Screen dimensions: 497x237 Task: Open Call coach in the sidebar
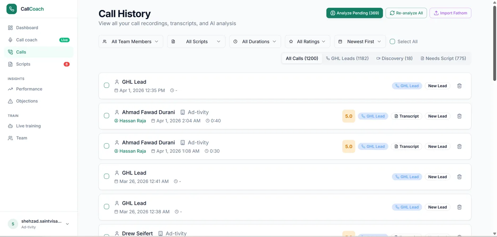click(x=39, y=40)
